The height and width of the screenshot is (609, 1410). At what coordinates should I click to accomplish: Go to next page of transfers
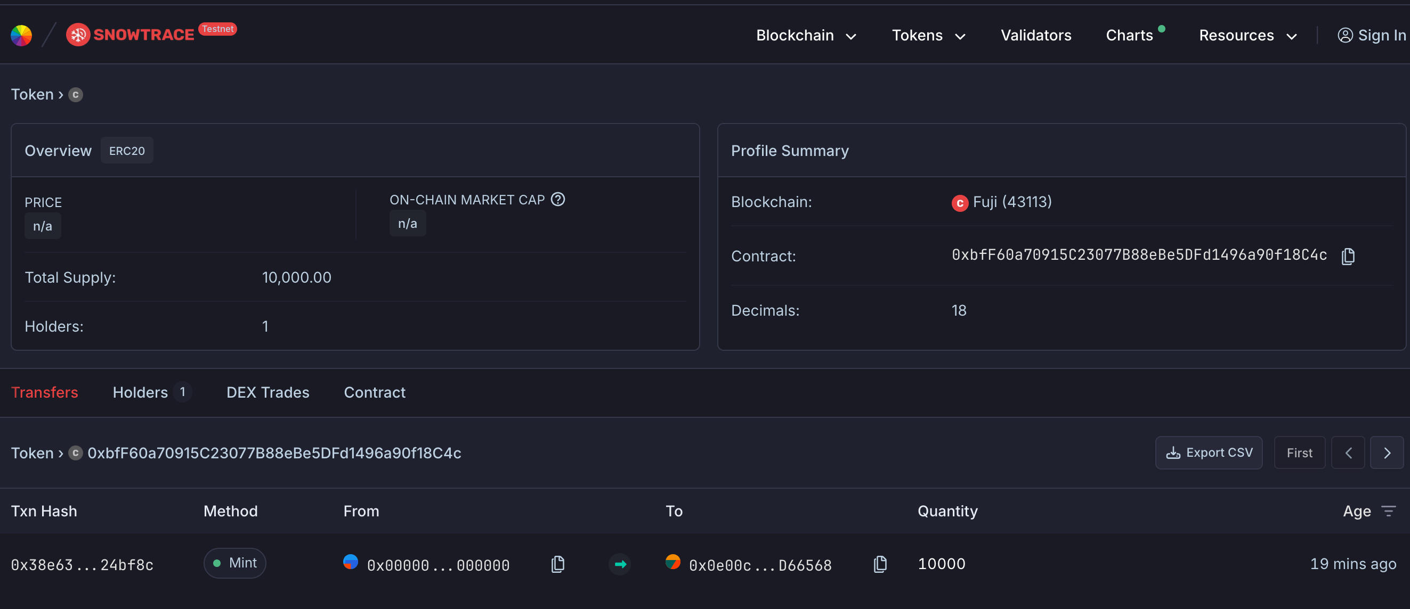tap(1387, 452)
